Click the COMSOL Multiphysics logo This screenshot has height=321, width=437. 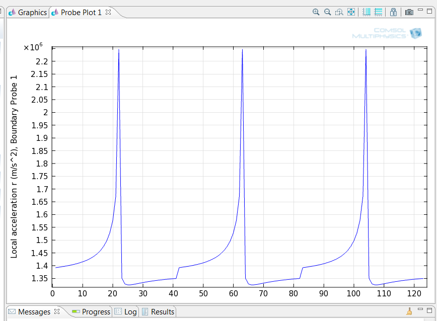tap(387, 34)
